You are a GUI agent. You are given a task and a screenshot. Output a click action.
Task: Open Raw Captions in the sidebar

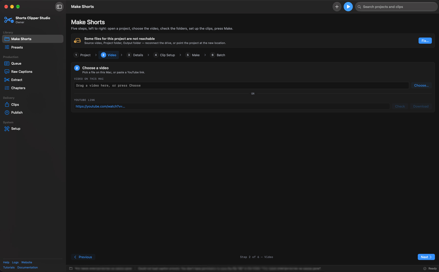point(33,72)
